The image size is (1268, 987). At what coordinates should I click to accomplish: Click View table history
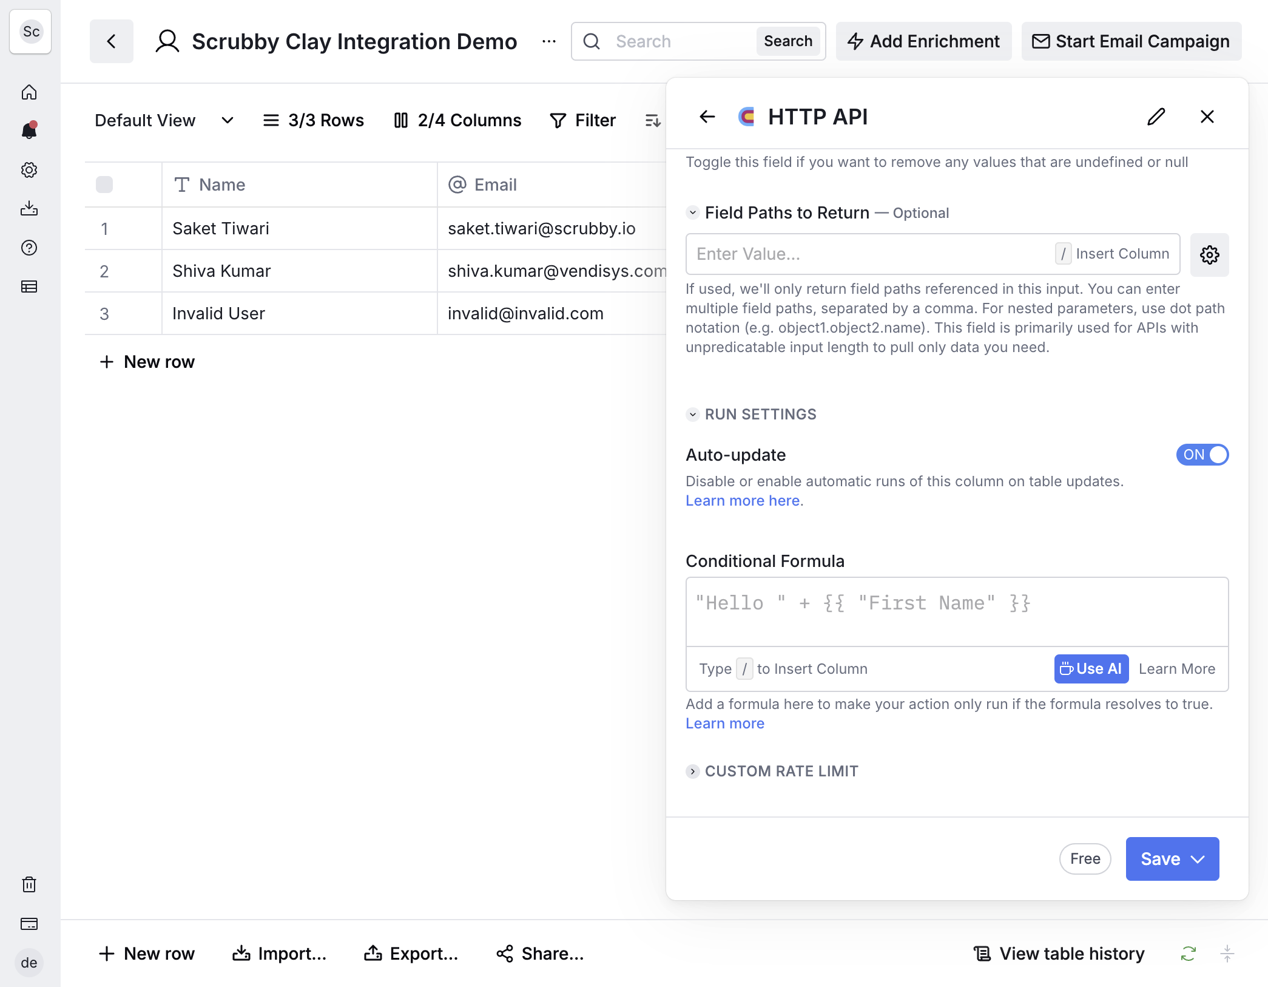click(1059, 954)
